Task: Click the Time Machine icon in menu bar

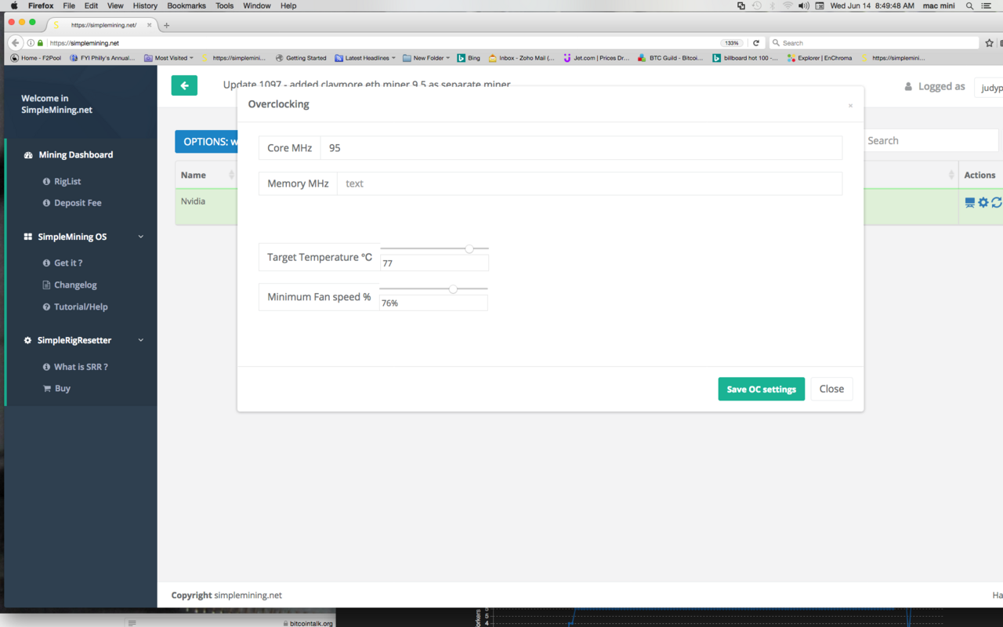Action: point(757,5)
